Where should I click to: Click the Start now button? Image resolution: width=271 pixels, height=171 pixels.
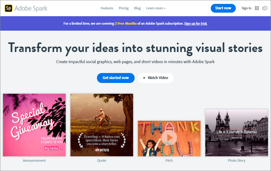(223, 8)
